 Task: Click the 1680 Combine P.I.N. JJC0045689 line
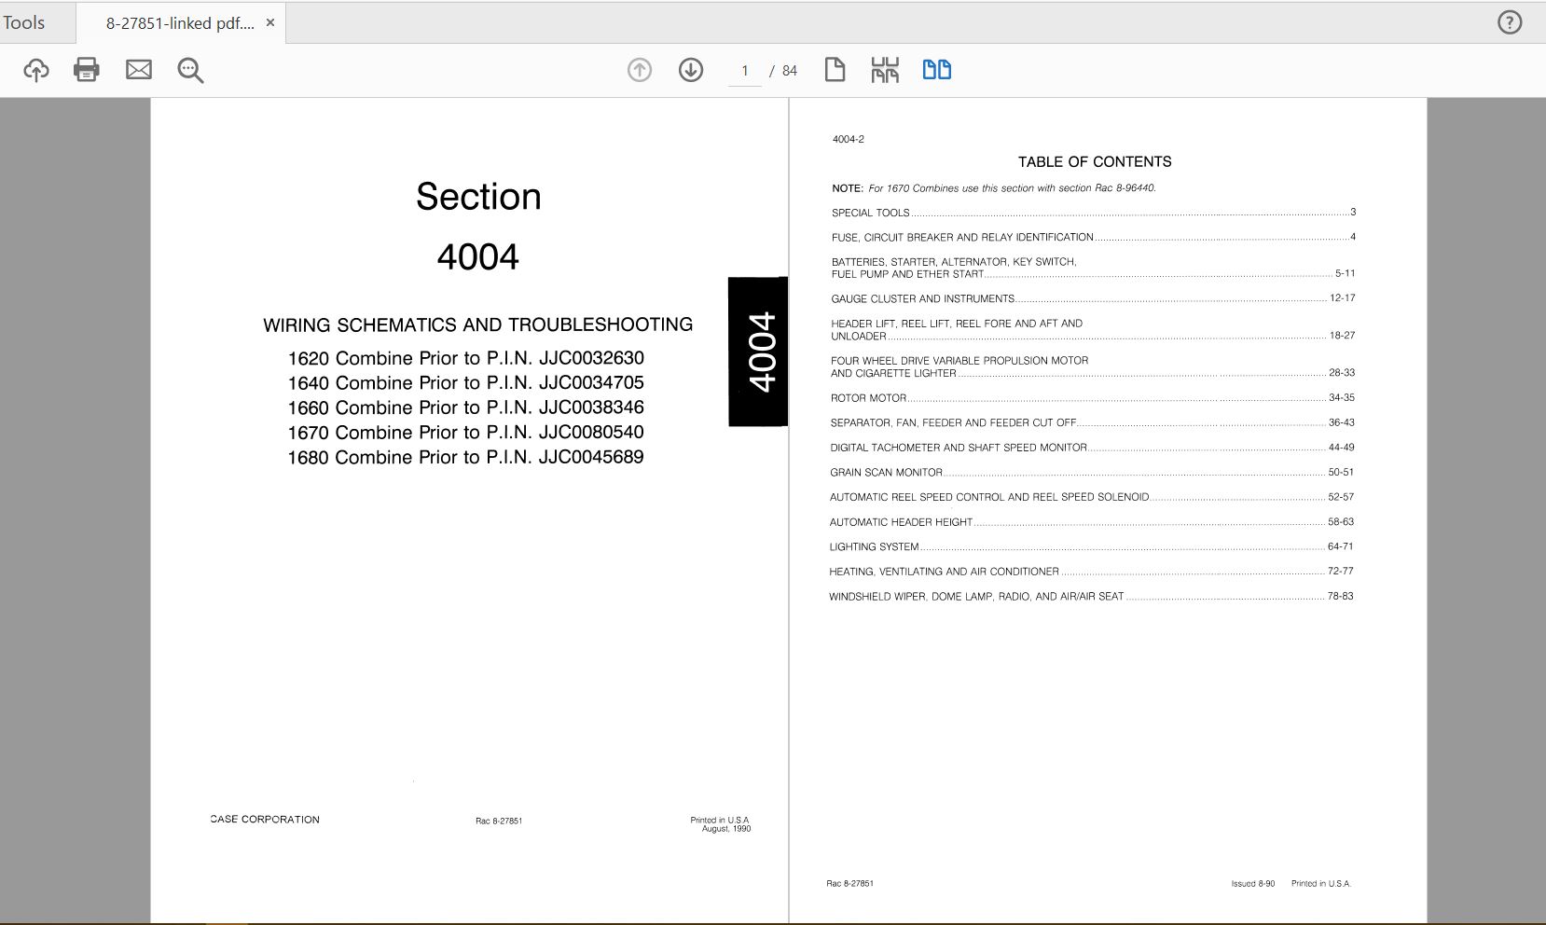(465, 457)
